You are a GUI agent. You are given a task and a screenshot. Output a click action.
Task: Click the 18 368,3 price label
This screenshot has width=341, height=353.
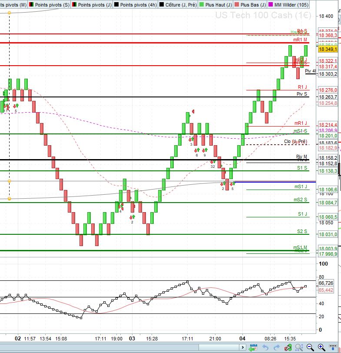click(x=328, y=35)
